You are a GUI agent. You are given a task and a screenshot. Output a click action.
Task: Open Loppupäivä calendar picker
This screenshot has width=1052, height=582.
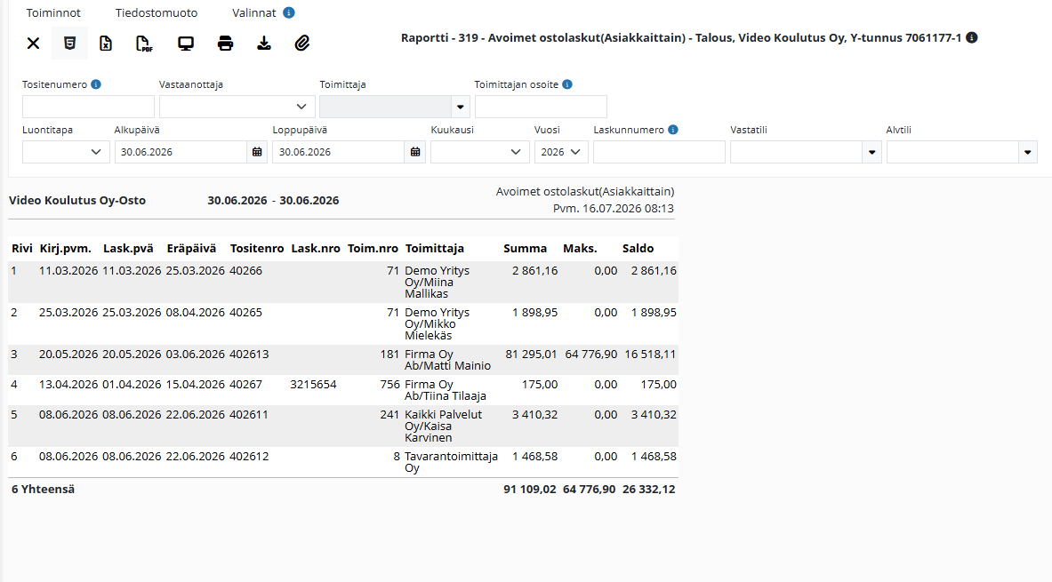click(415, 152)
